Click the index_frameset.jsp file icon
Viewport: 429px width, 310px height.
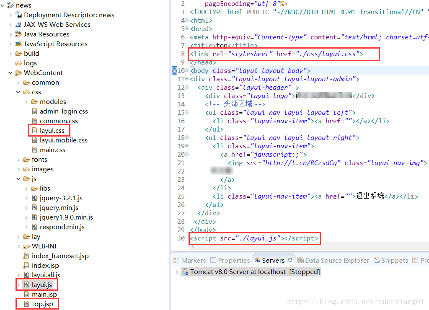pos(26,256)
